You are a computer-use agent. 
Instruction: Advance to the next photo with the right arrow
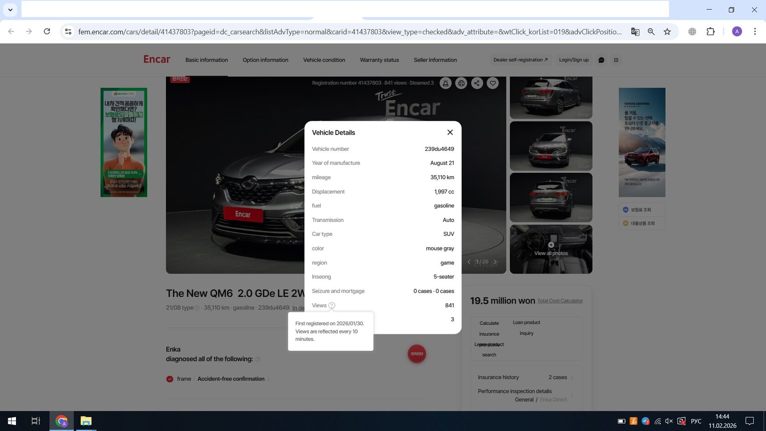[x=495, y=262]
